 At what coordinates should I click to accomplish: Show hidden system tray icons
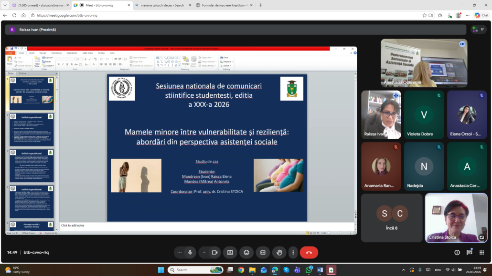(404, 270)
